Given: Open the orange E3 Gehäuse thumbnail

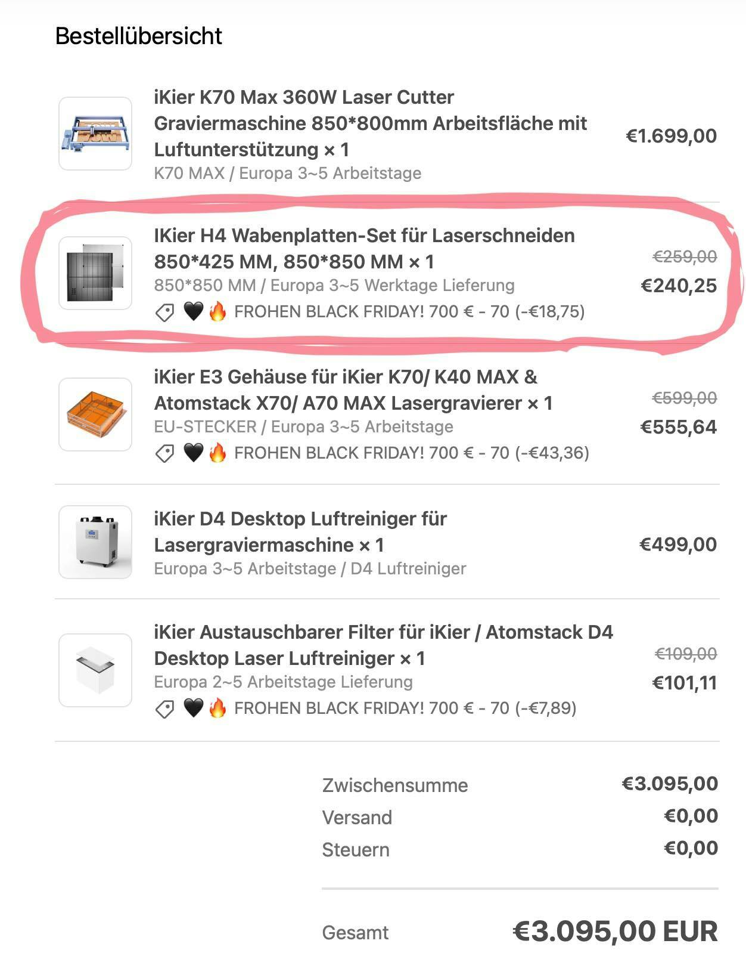Looking at the screenshot, I should tap(95, 414).
